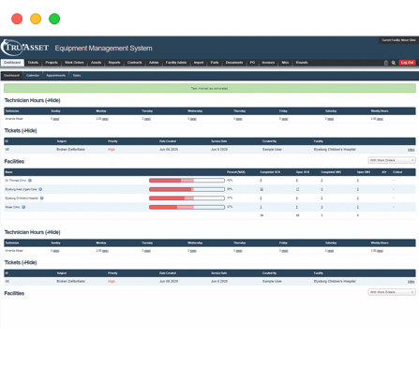
Task: Open the Facility Admin tab
Action: tap(176, 63)
